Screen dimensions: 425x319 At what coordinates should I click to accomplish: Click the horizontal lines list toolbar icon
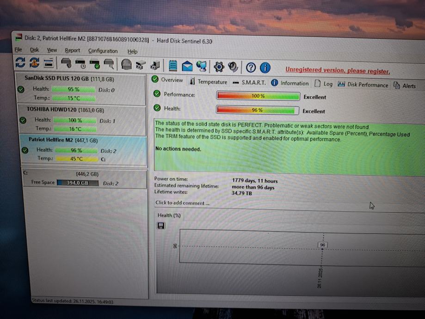point(49,63)
